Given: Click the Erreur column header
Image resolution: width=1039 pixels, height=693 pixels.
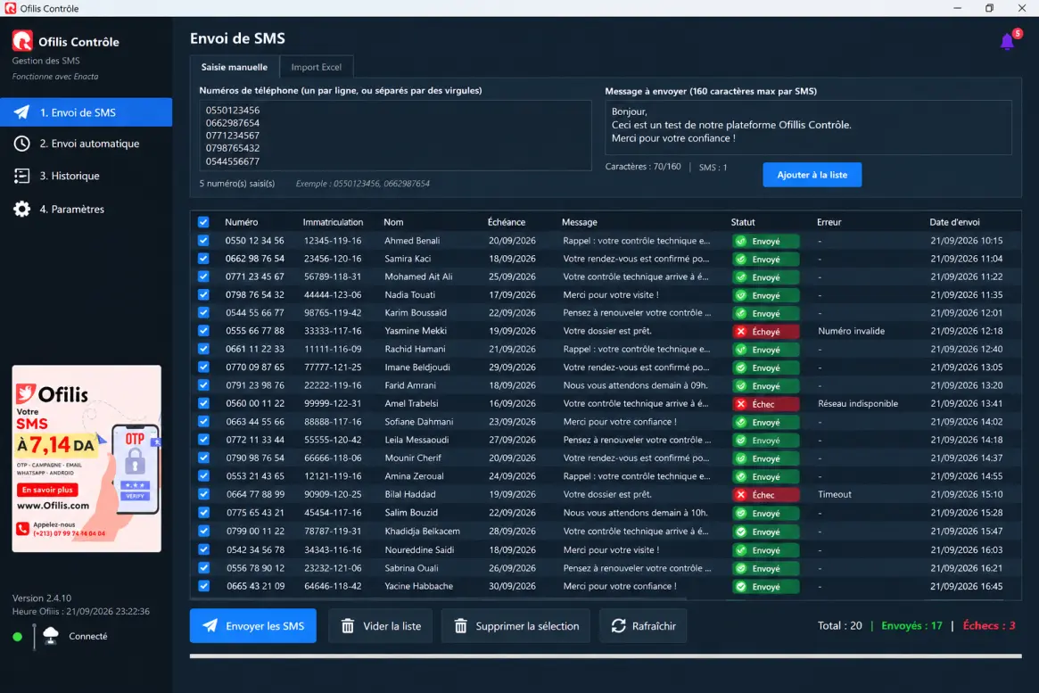Looking at the screenshot, I should (x=829, y=222).
